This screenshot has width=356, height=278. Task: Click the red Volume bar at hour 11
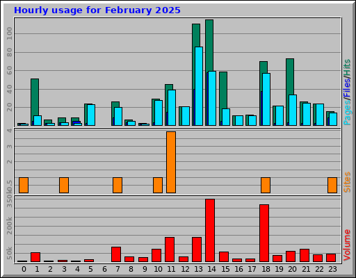tap(170, 250)
